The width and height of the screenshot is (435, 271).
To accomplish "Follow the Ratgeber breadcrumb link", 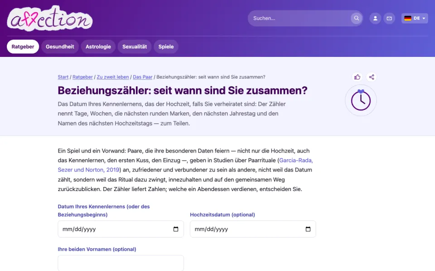I will (82, 77).
